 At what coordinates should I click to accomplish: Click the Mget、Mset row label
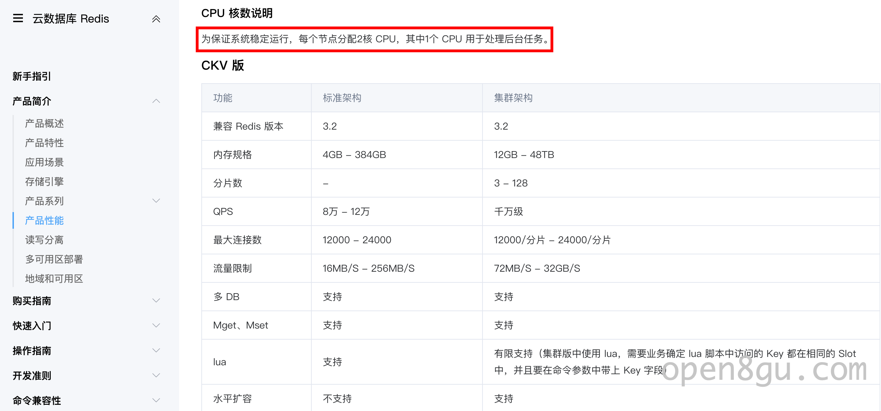point(241,325)
